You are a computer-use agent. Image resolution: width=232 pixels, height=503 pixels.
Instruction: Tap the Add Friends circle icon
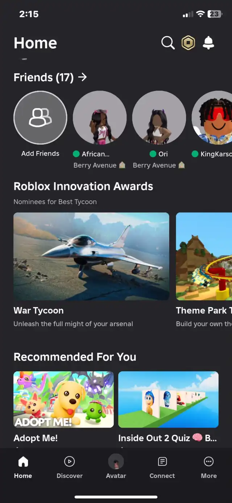(40, 118)
